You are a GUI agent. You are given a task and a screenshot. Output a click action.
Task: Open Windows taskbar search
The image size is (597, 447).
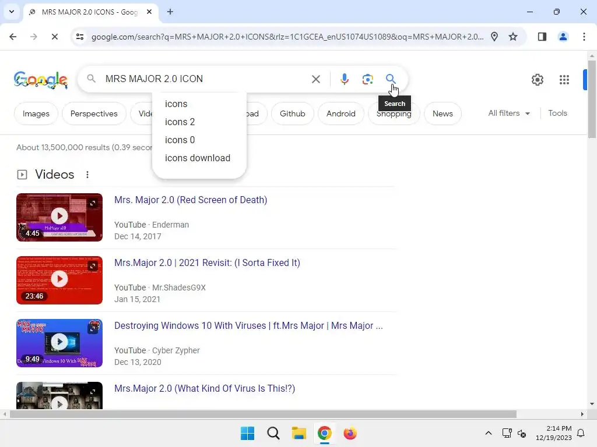tap(273, 433)
